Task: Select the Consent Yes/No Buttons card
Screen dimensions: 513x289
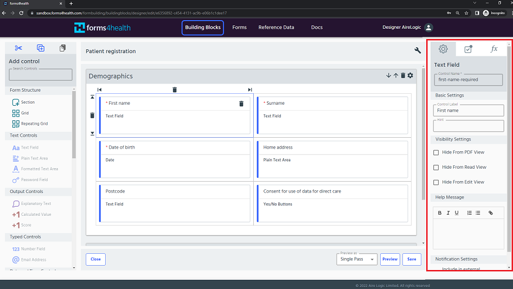Action: pyautogui.click(x=332, y=203)
